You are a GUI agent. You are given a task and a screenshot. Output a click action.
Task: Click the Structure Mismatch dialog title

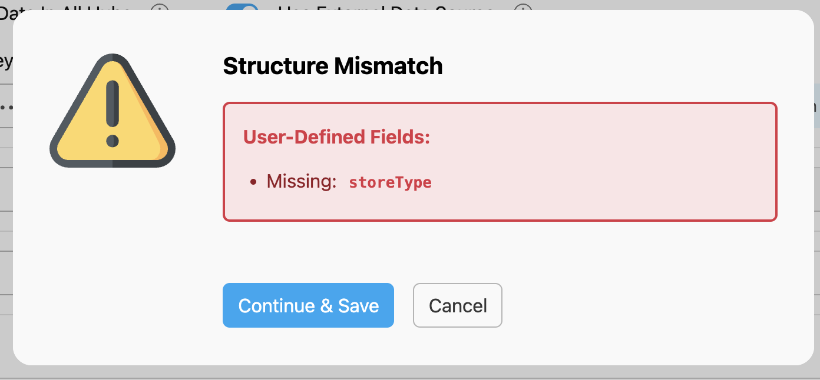coord(332,66)
